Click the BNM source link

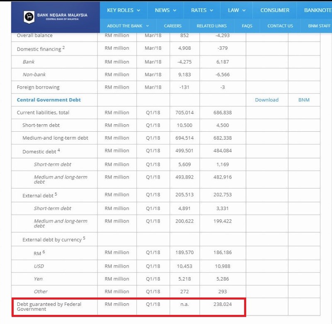point(304,100)
